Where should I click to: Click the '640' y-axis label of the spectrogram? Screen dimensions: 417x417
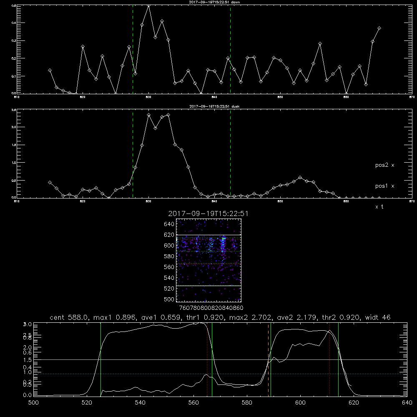(x=169, y=224)
